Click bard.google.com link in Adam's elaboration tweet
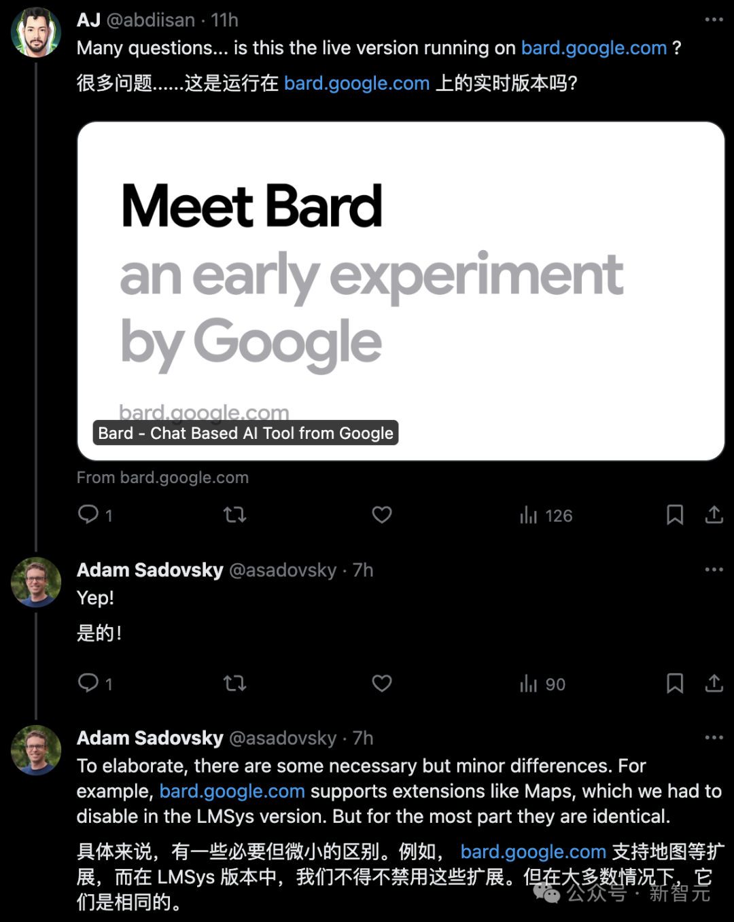The image size is (734, 922). coord(232,792)
